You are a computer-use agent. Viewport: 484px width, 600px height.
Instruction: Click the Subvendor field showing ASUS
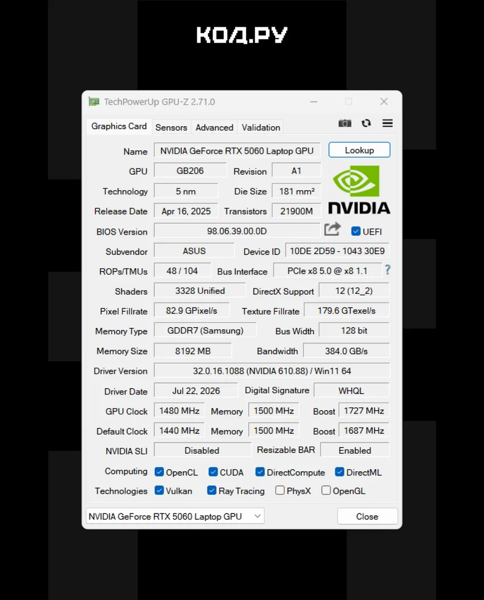[194, 251]
